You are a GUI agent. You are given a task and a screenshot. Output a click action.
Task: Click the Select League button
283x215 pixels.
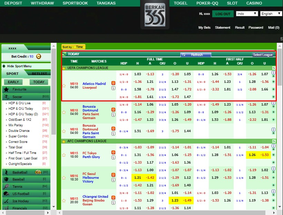pyautogui.click(x=263, y=55)
